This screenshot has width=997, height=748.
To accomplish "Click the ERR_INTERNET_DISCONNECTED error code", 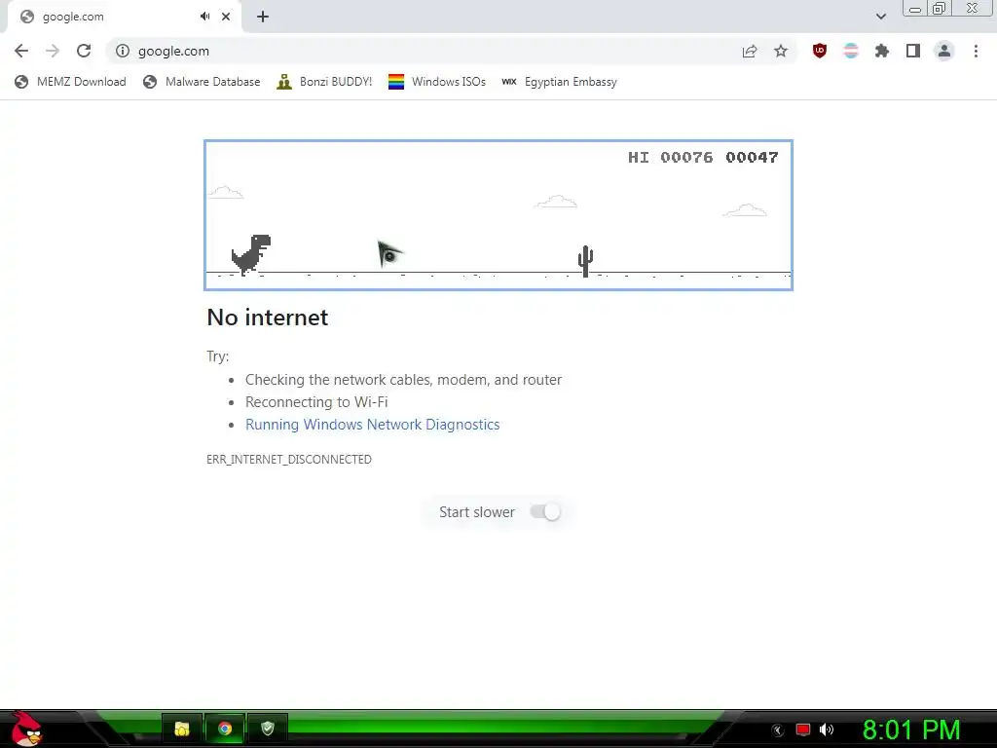I will (x=289, y=460).
